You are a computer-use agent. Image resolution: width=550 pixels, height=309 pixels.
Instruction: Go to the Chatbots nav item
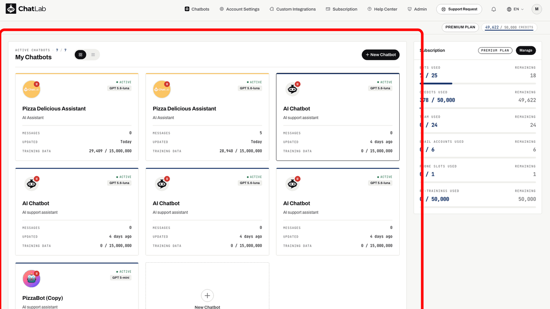pos(197,9)
